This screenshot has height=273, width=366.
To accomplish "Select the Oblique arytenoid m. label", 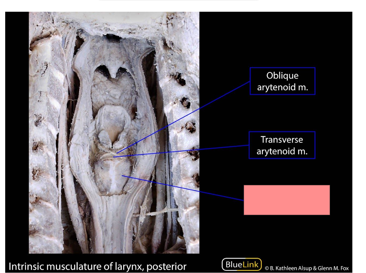I will [282, 81].
